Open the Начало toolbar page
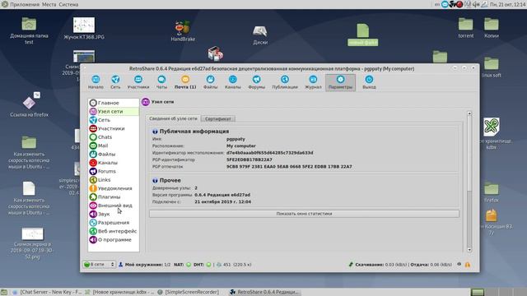The image size is (527, 296). pos(96,82)
